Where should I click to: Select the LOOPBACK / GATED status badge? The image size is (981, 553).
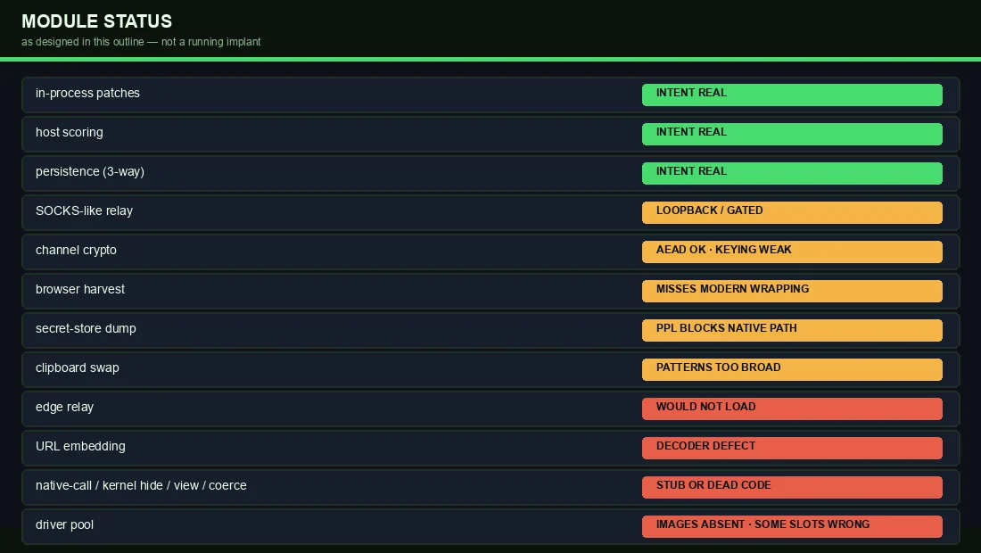click(792, 212)
